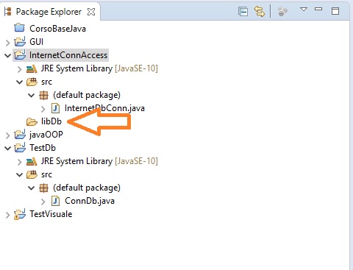Screen dimensions: 353x270
Task: Click the Collapse All toolbar icon
Action: tap(243, 12)
